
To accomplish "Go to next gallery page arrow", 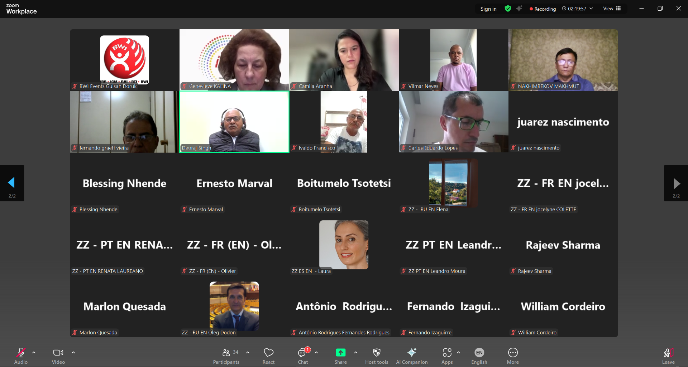I will pos(676,183).
